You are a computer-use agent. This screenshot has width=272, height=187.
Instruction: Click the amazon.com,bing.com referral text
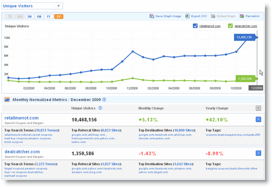87,172
